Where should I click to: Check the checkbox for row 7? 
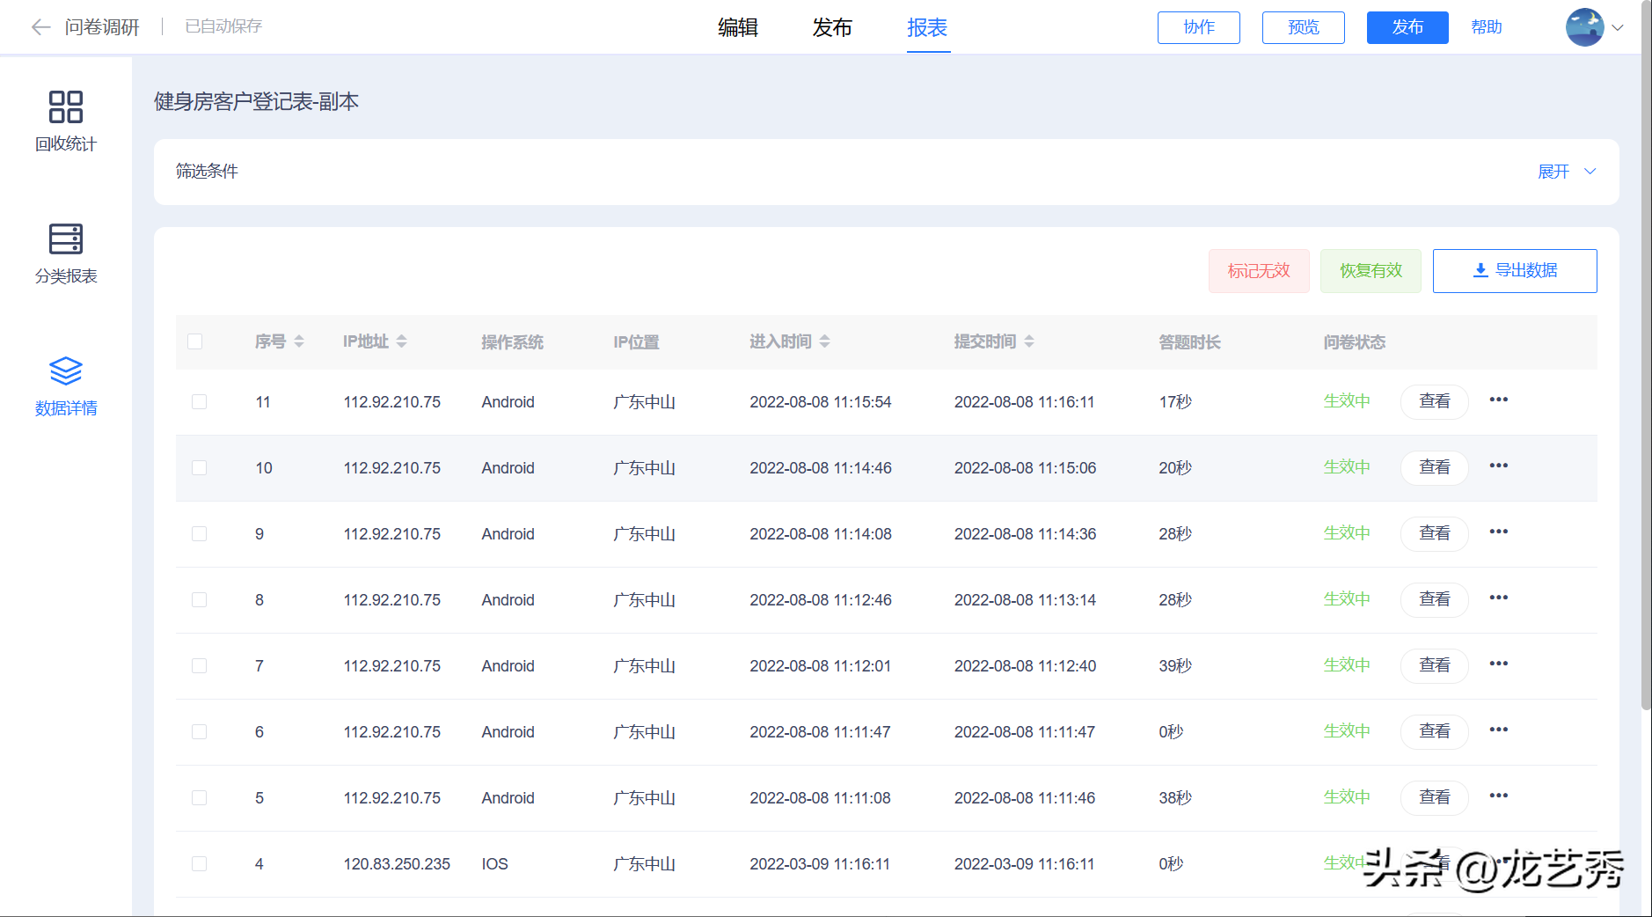[200, 666]
